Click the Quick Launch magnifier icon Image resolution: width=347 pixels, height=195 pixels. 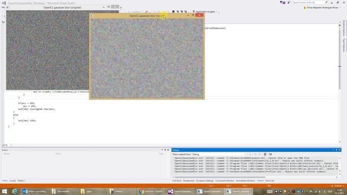(x=326, y=2)
